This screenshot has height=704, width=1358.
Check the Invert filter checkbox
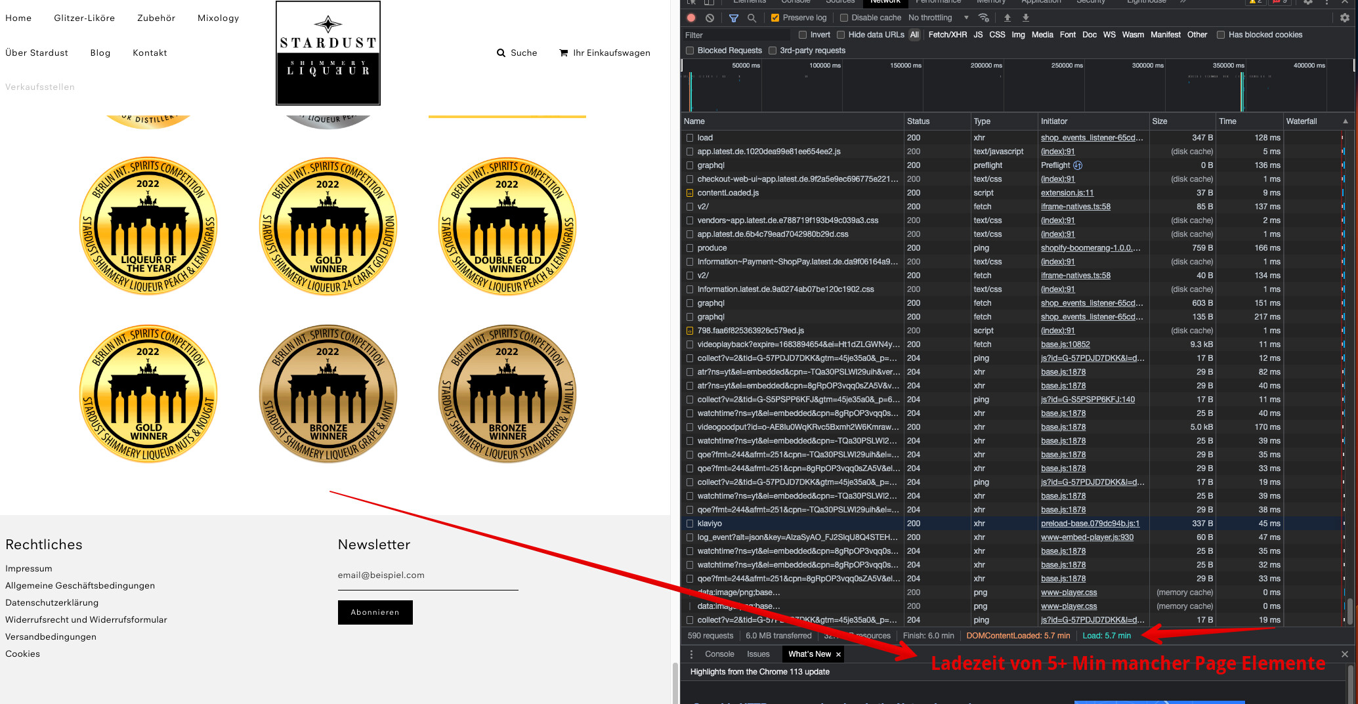click(x=803, y=35)
